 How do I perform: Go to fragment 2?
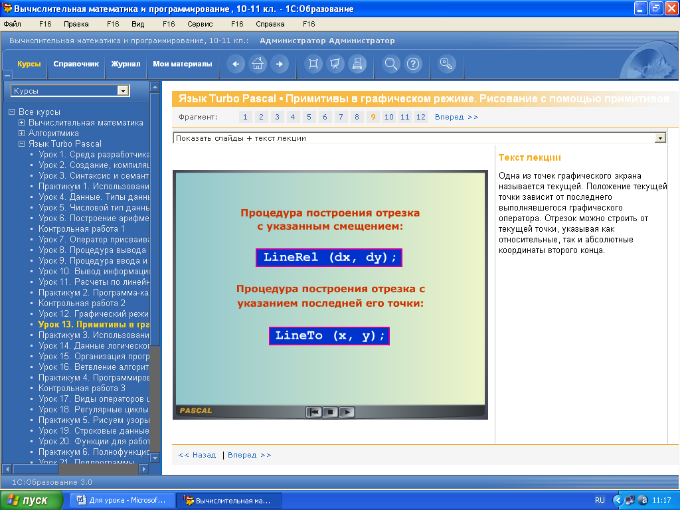[261, 117]
